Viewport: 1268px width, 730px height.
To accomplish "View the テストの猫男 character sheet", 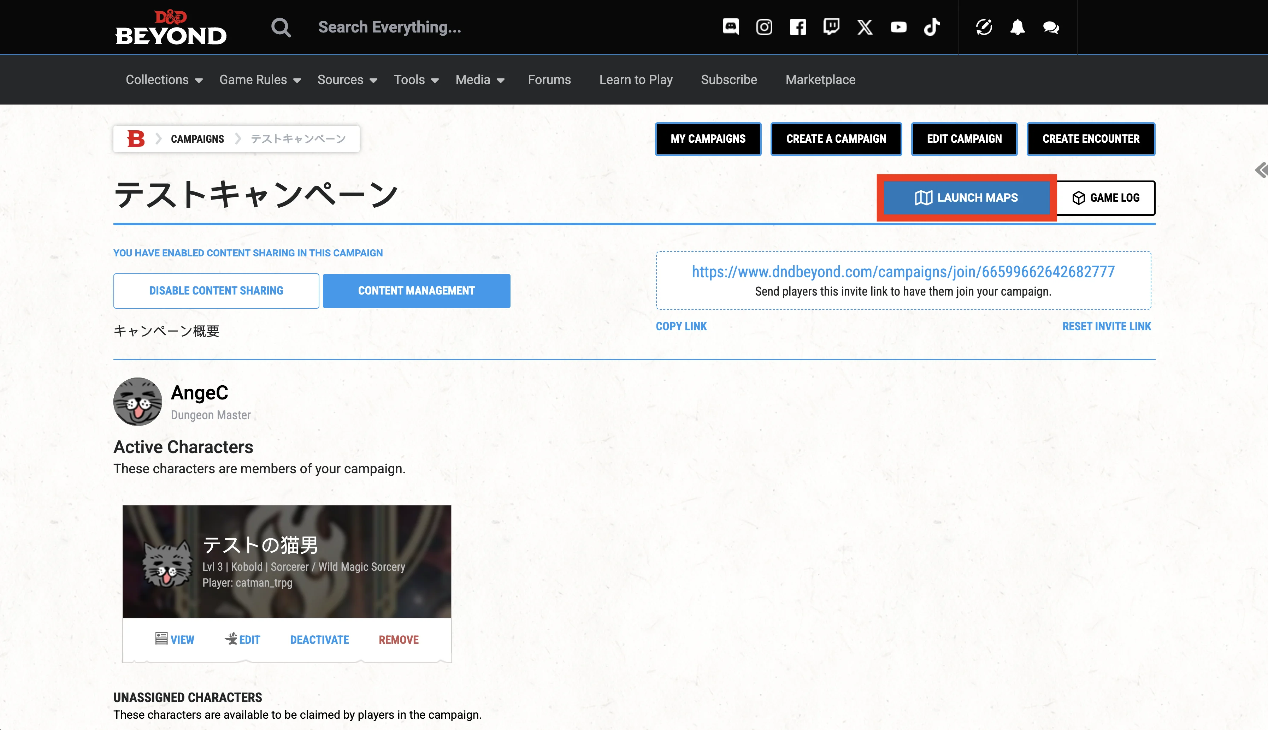I will pos(175,639).
